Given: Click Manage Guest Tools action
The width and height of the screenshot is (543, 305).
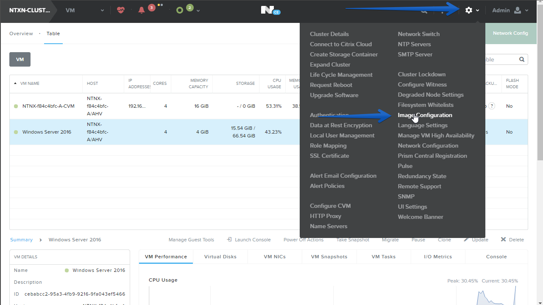Looking at the screenshot, I should [191, 240].
